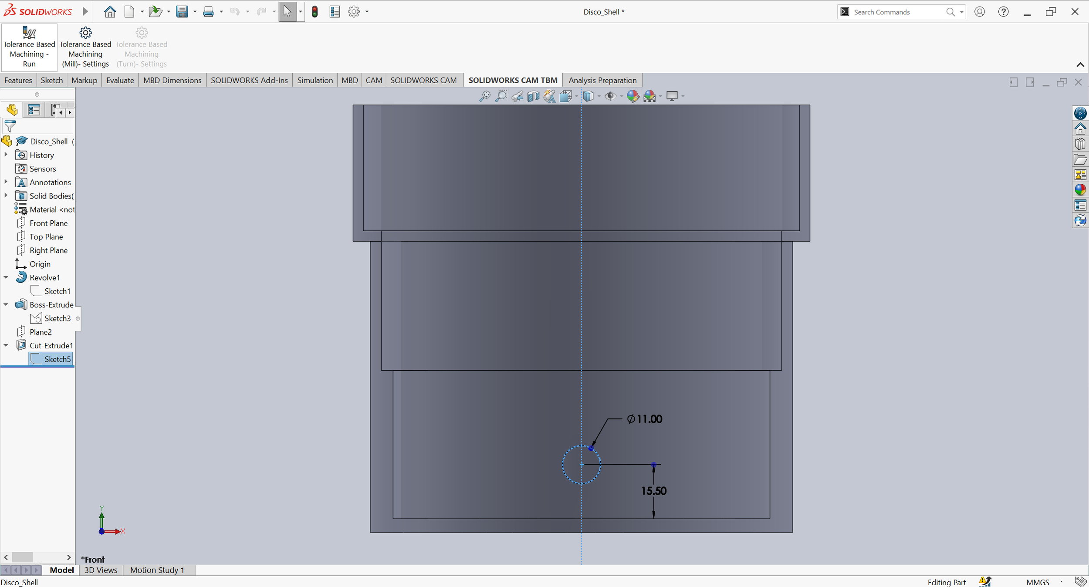Collapse the Boss-Extrude feature node
Image resolution: width=1089 pixels, height=587 pixels.
pyautogui.click(x=6, y=304)
